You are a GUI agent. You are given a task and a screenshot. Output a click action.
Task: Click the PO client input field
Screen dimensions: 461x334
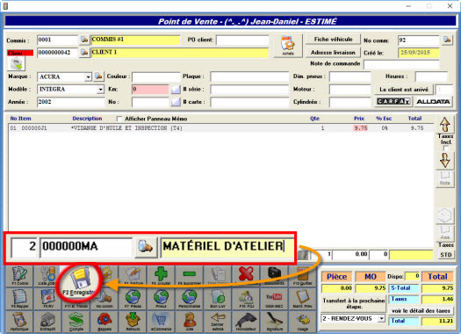(242, 40)
